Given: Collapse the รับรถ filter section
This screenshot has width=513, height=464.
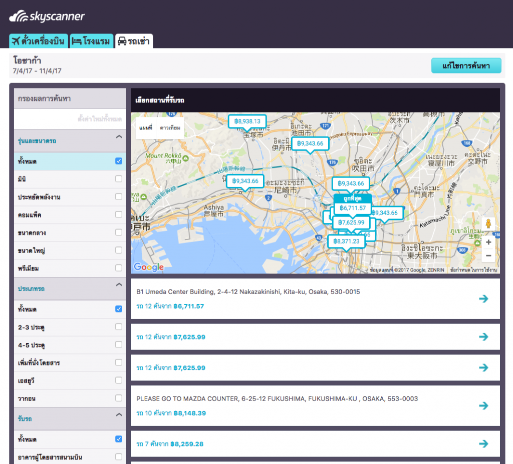Looking at the screenshot, I should 119,414.
